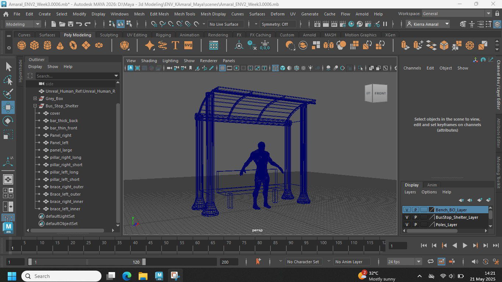Select the Type text tool on shelf
The width and height of the screenshot is (502, 282).
(x=175, y=45)
